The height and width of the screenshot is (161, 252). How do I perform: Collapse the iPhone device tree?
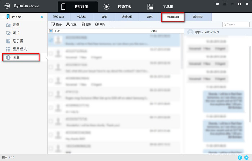[3, 17]
